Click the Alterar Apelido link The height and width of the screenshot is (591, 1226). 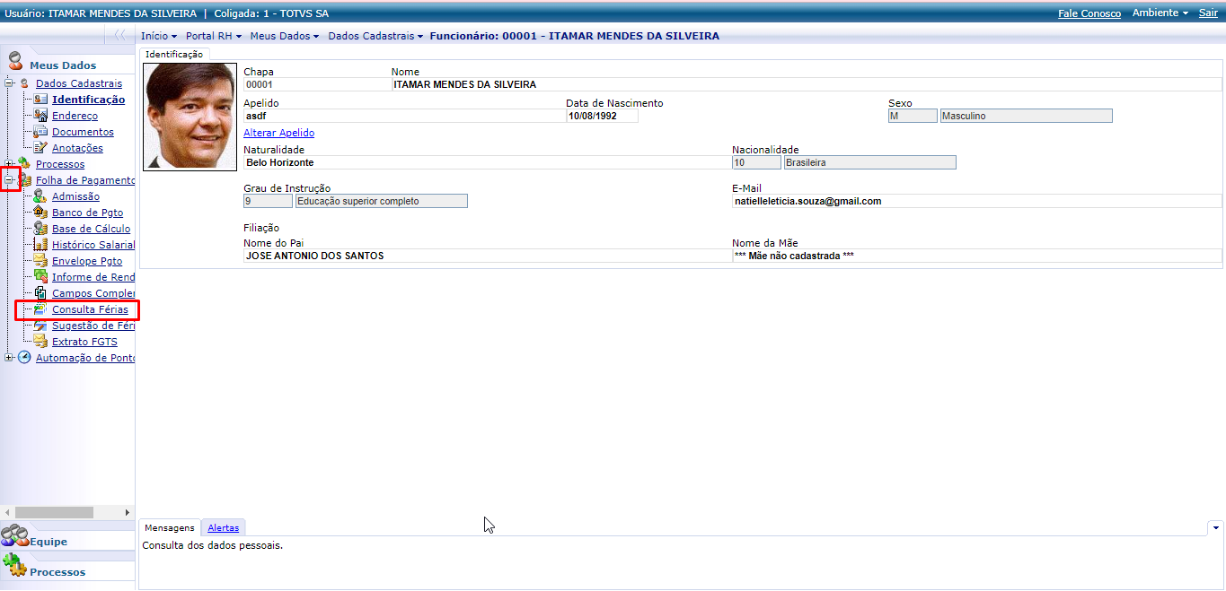[278, 133]
